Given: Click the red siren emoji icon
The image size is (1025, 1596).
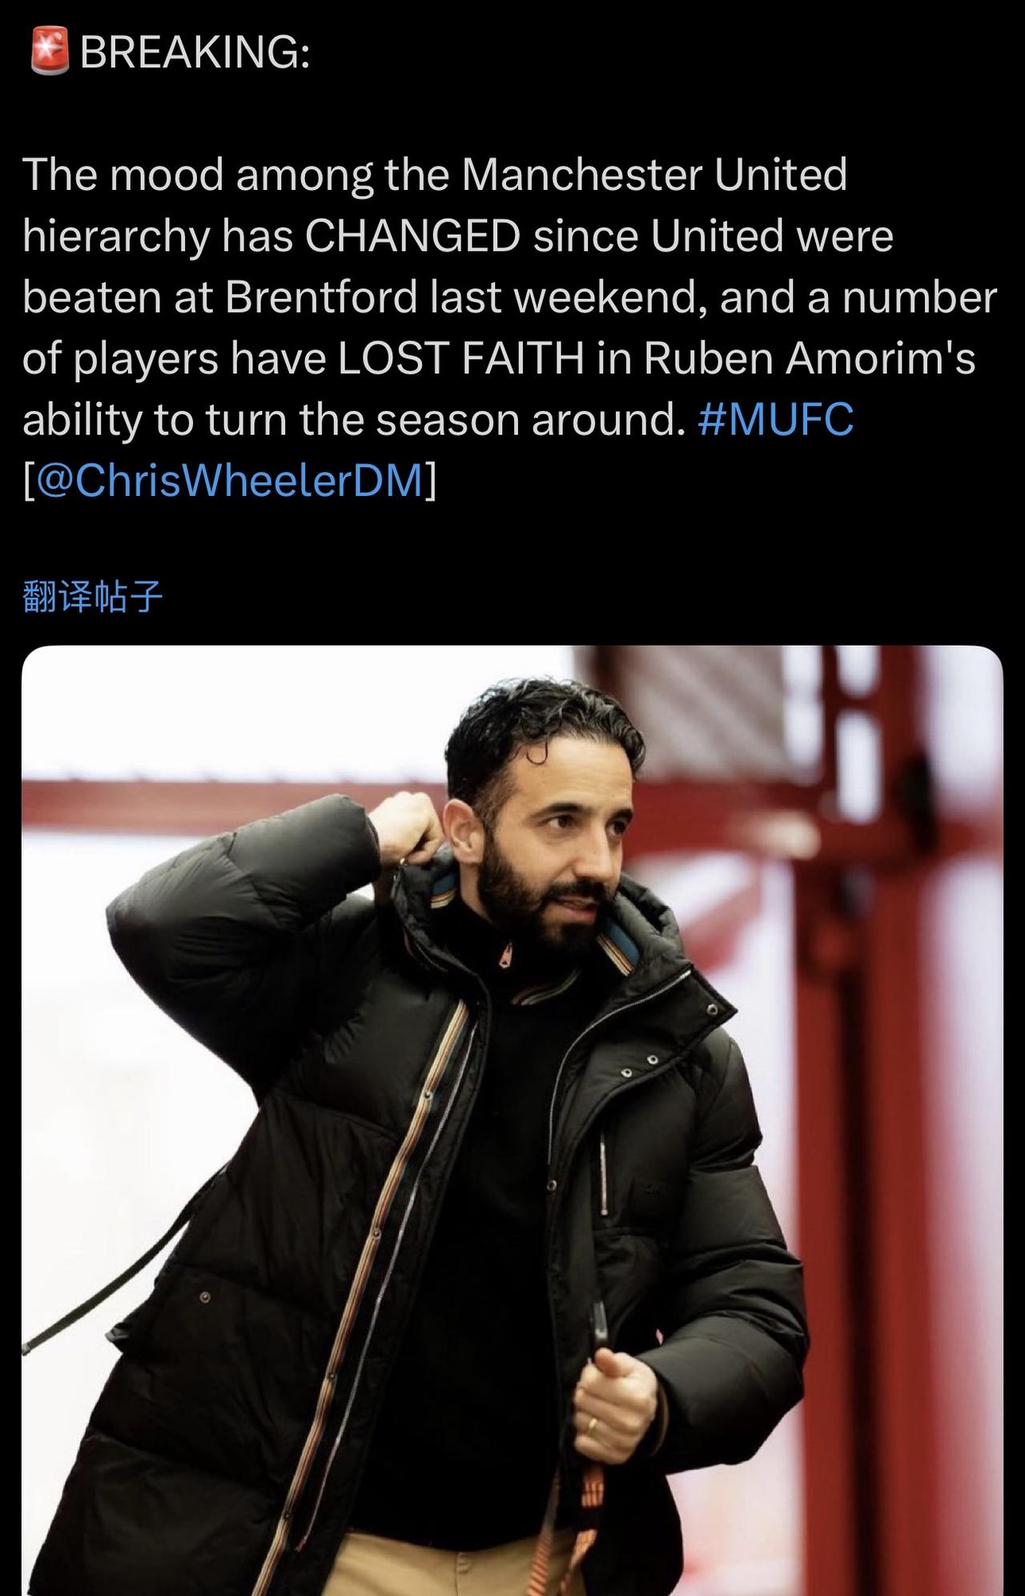Looking at the screenshot, I should 50,53.
